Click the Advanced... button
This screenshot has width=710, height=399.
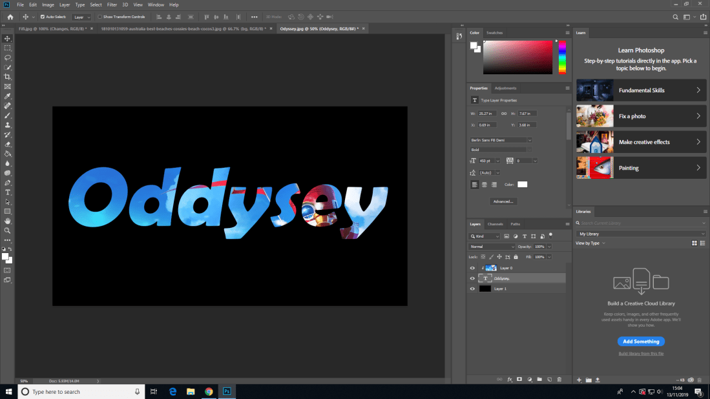502,201
